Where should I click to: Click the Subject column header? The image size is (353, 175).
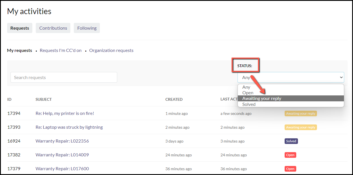point(43,99)
